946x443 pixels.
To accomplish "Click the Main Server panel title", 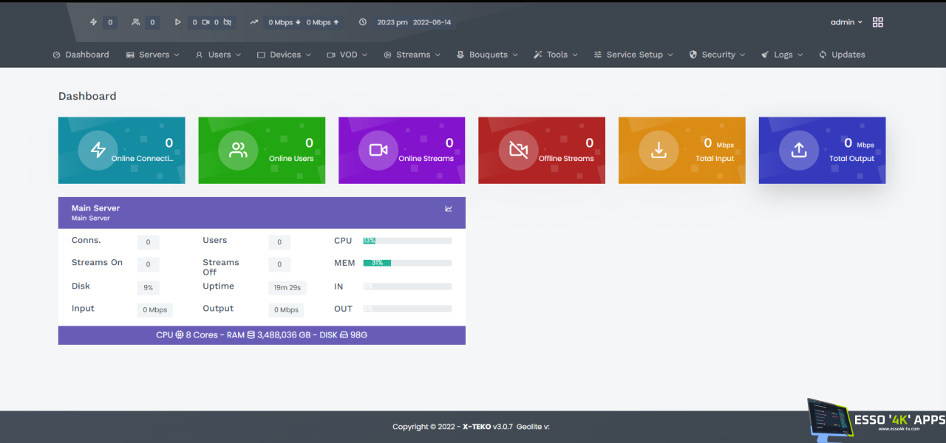I will pyautogui.click(x=95, y=208).
